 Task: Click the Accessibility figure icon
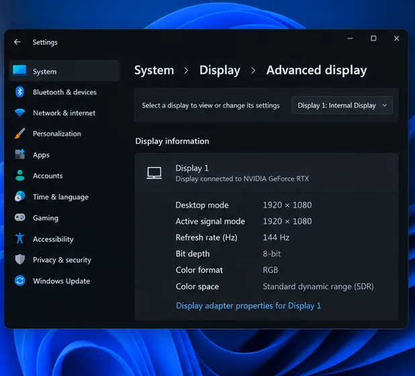click(x=20, y=238)
